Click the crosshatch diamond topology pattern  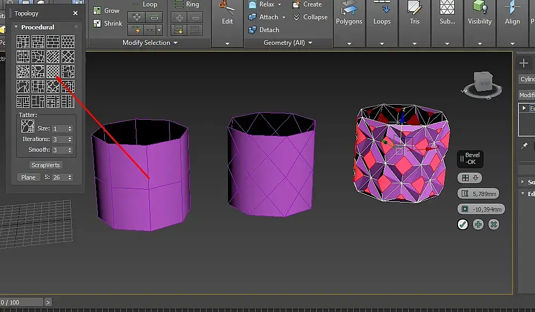click(x=53, y=72)
